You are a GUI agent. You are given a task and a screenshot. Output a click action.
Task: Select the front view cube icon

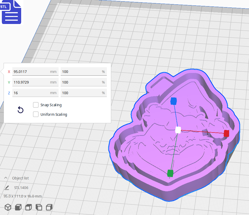click(x=18, y=207)
